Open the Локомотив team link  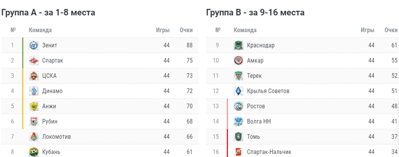pyautogui.click(x=56, y=137)
